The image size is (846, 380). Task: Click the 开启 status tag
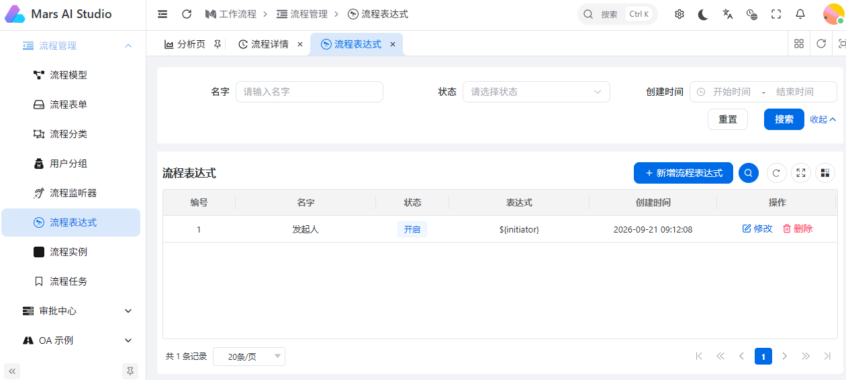(412, 229)
